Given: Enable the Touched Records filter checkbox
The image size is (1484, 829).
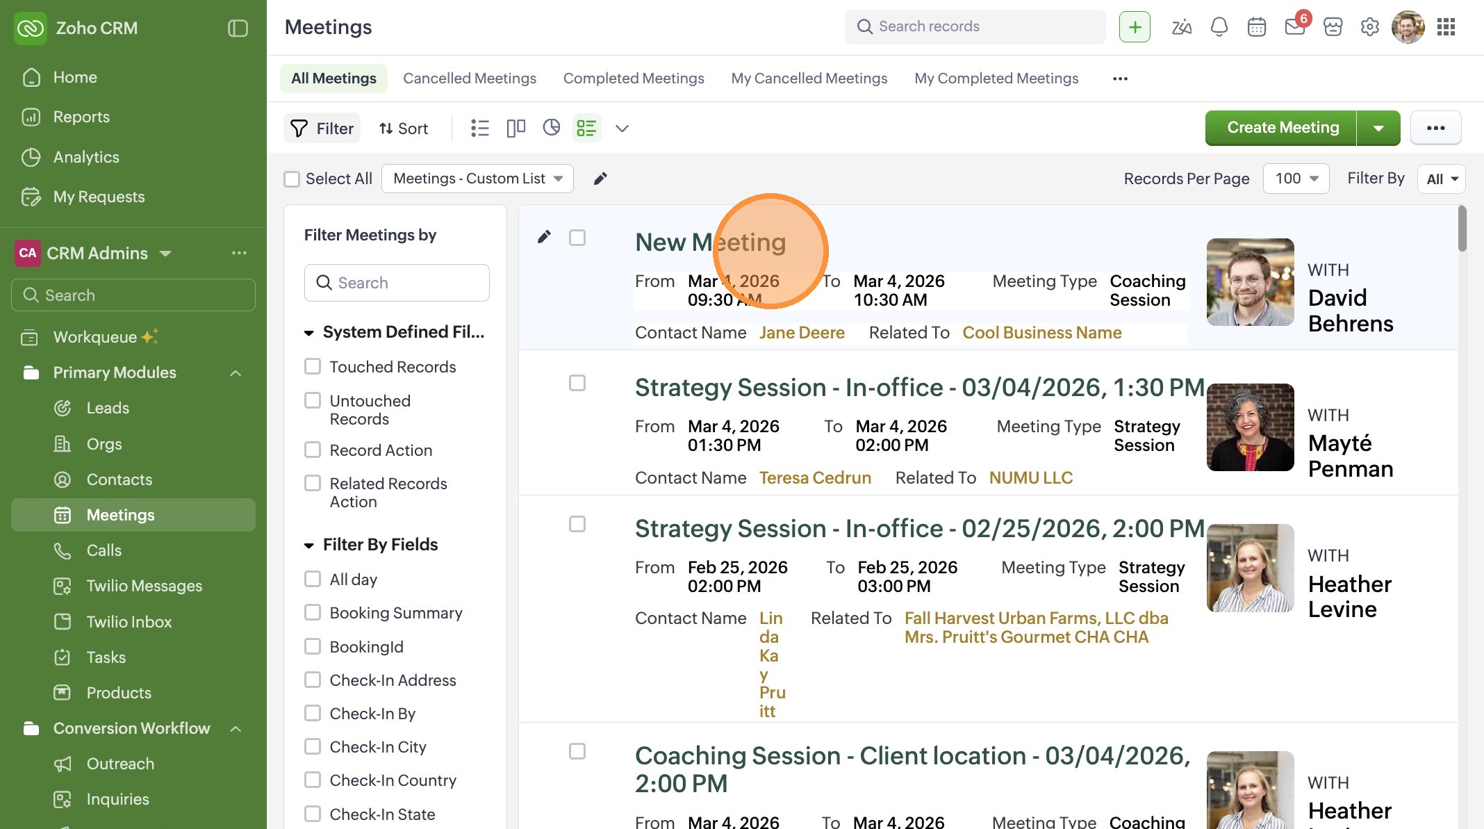Looking at the screenshot, I should (x=313, y=366).
